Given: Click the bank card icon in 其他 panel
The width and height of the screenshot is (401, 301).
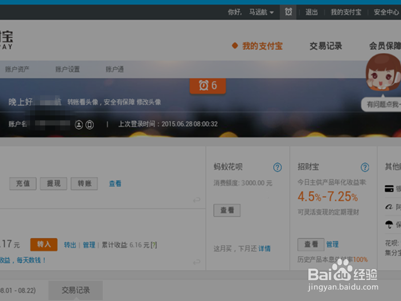Looking at the screenshot, I should (x=389, y=189).
